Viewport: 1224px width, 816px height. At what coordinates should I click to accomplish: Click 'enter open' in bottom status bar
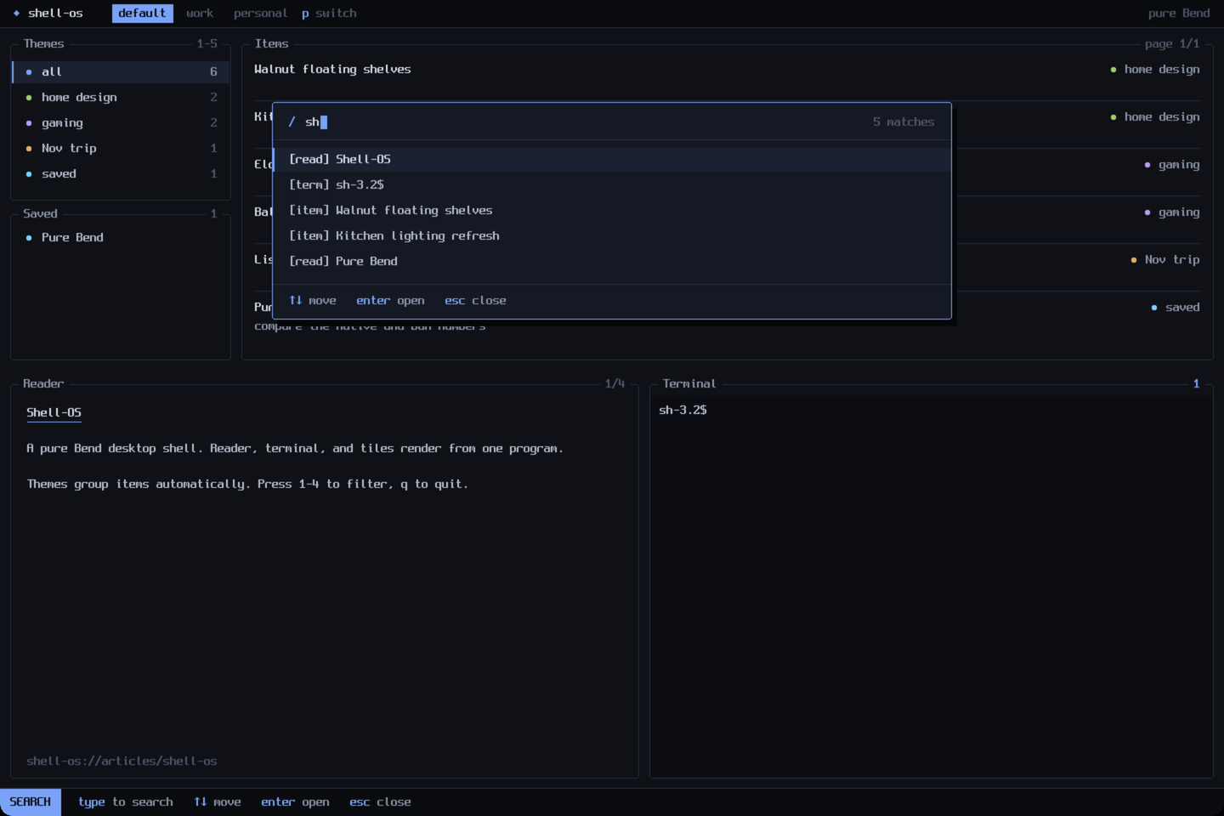coord(295,802)
